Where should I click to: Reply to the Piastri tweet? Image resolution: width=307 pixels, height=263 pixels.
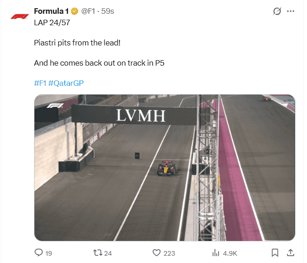tap(39, 252)
